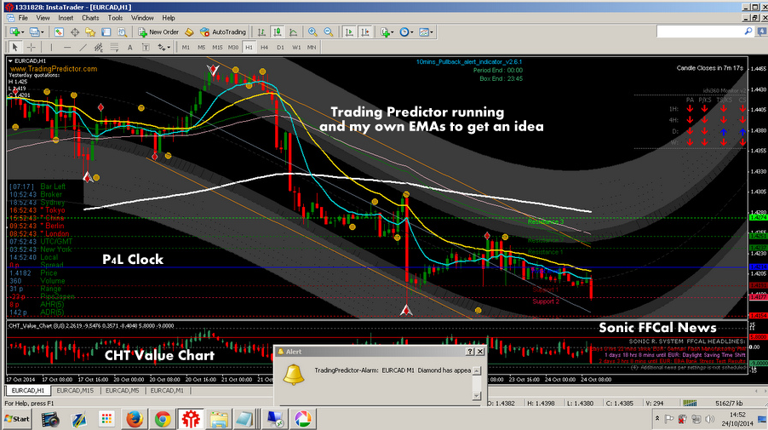Select the Crosshair tool
This screenshot has height=430, width=768.
pyautogui.click(x=31, y=47)
